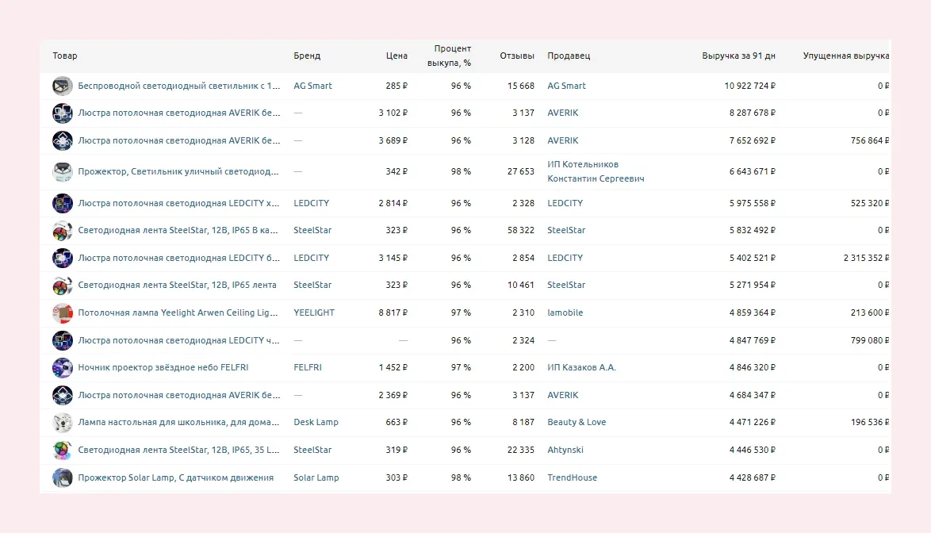Click the AVERIK chandelier thumbnail priced 3 689 ₽
931x533 pixels.
[x=63, y=140]
